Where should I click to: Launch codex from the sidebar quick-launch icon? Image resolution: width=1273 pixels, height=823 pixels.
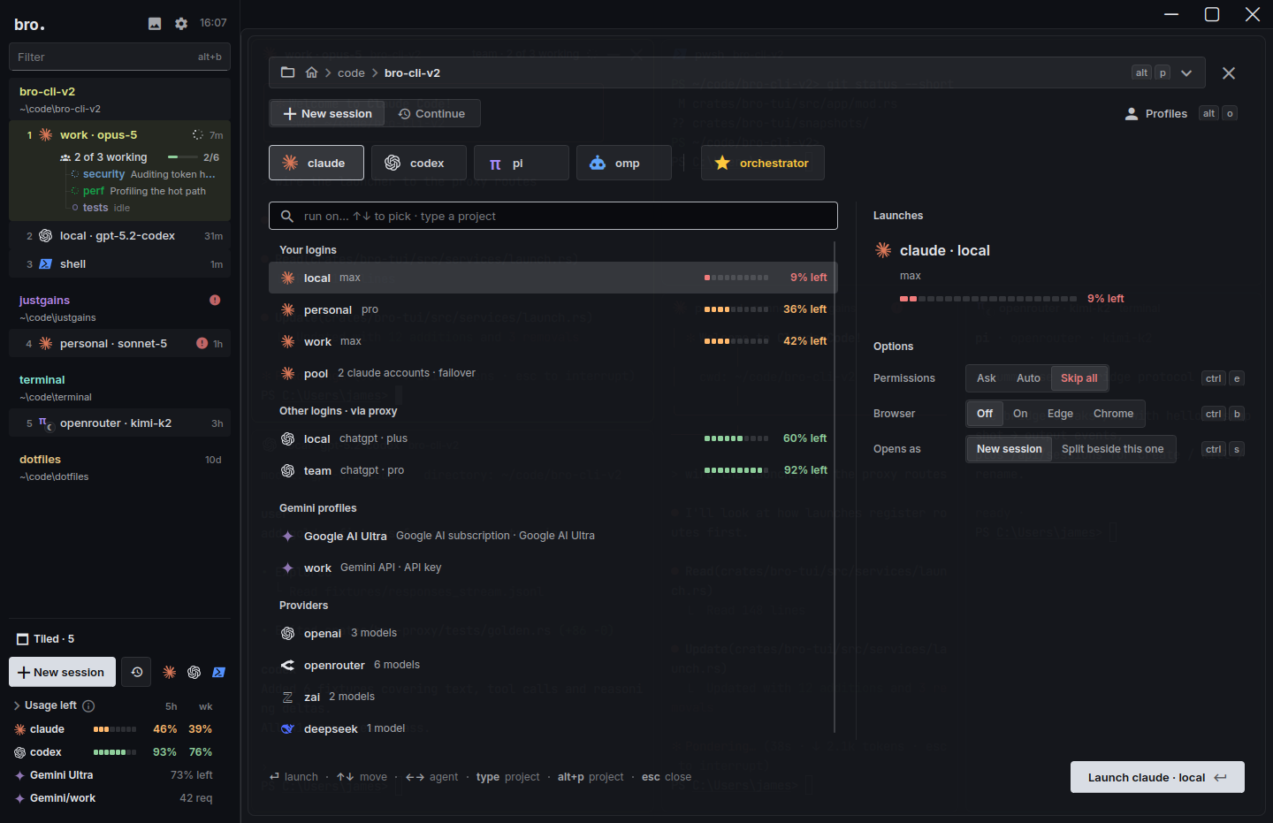pyautogui.click(x=194, y=672)
